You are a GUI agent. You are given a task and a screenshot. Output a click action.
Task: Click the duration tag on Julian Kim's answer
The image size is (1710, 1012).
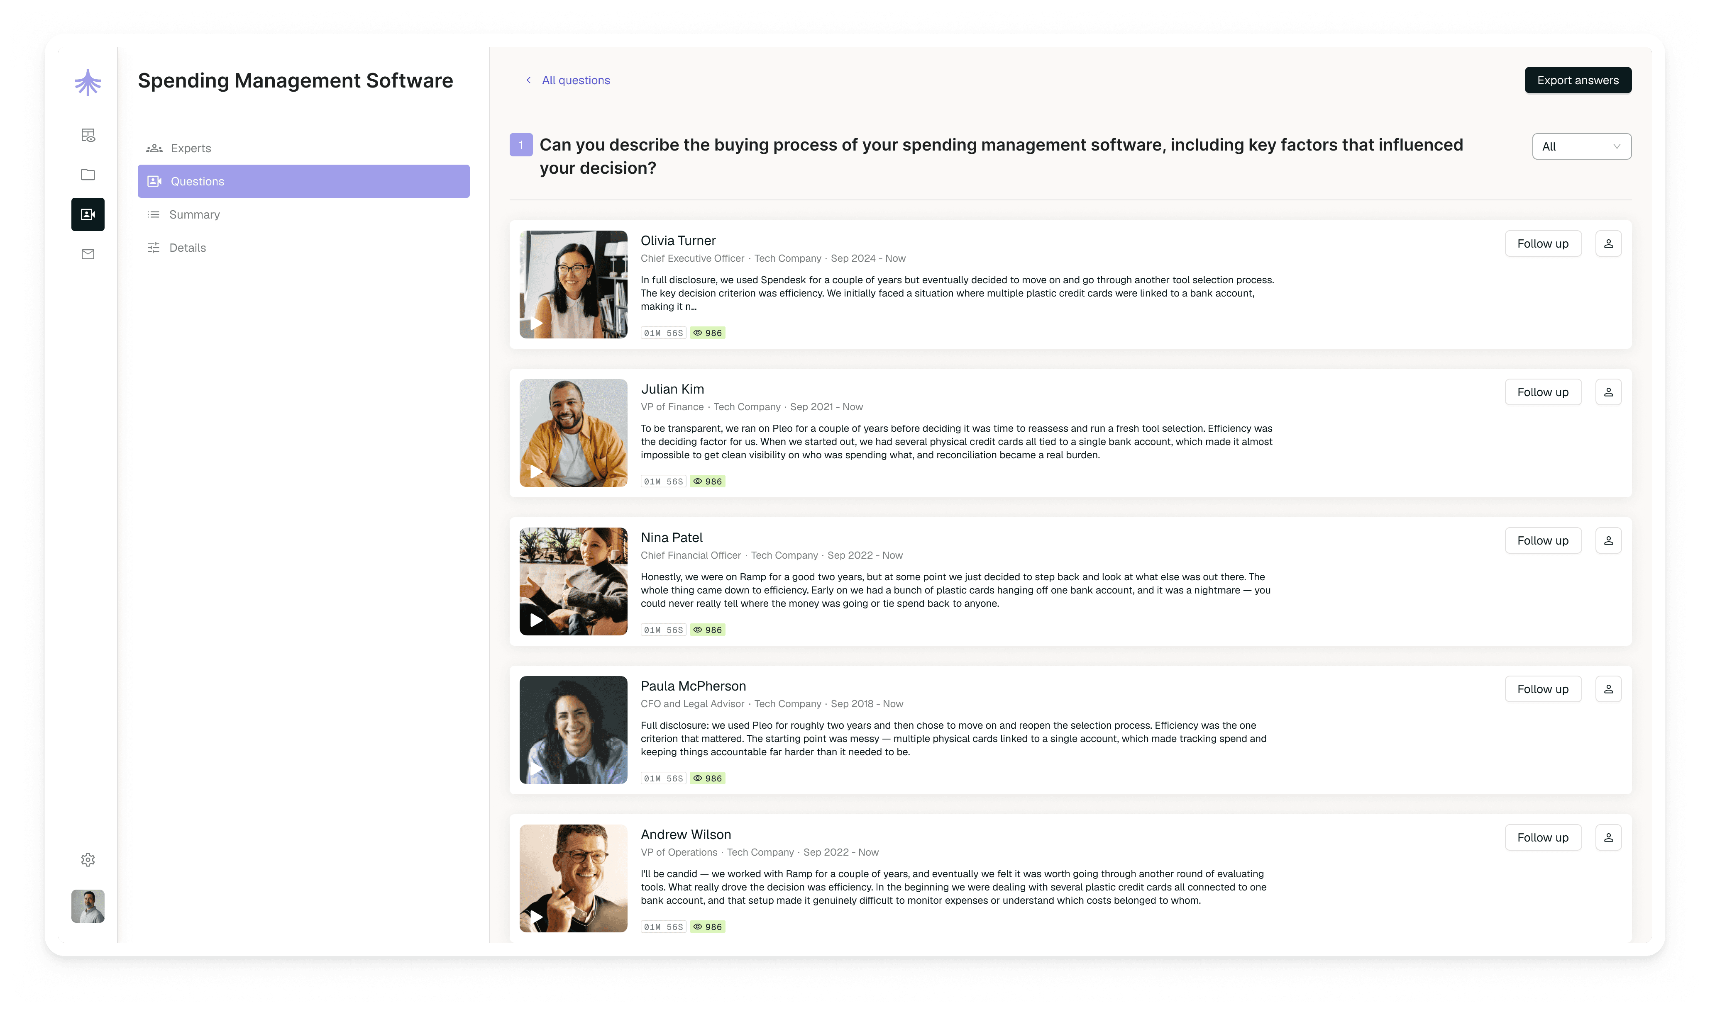pyautogui.click(x=662, y=482)
